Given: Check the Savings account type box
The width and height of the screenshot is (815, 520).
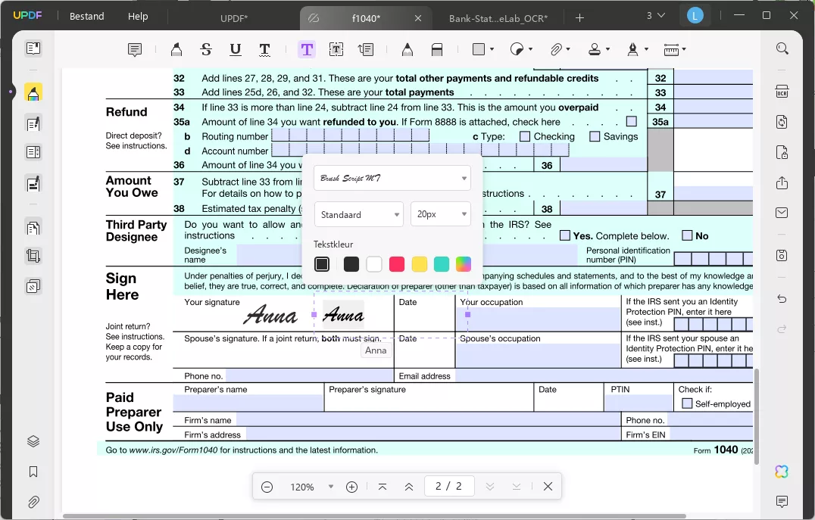Looking at the screenshot, I should [x=595, y=136].
